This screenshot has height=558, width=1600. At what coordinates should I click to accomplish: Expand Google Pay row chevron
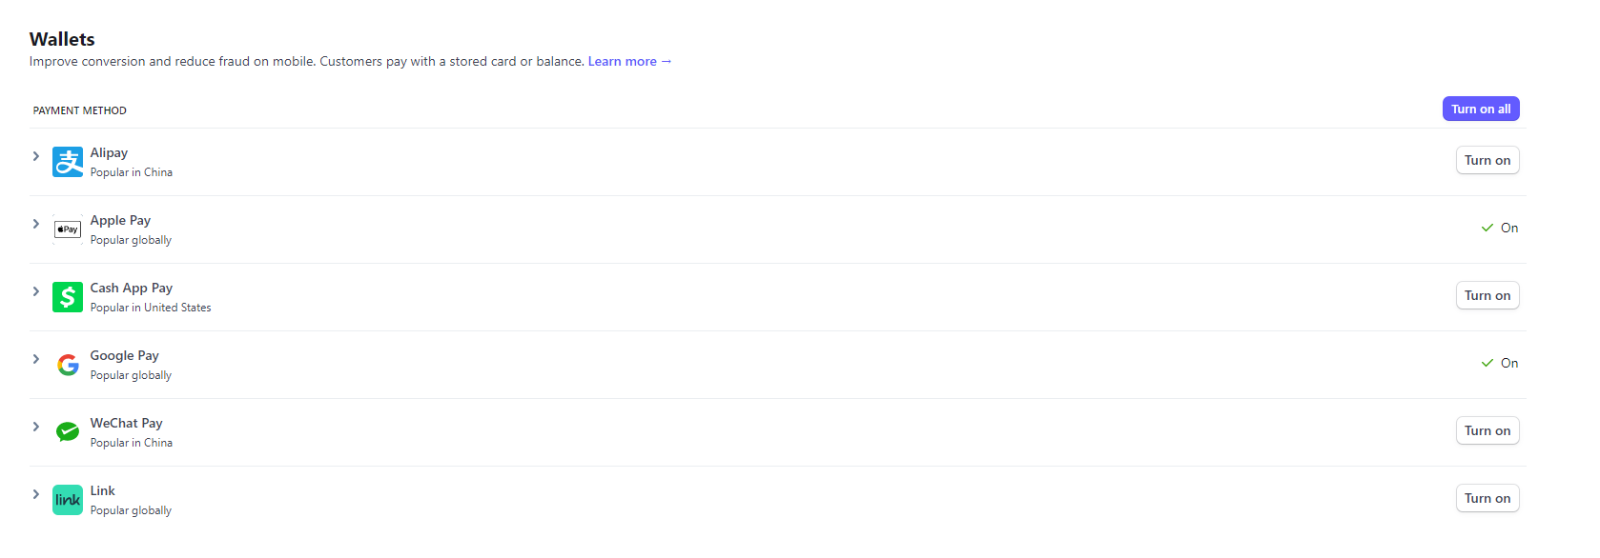36,359
